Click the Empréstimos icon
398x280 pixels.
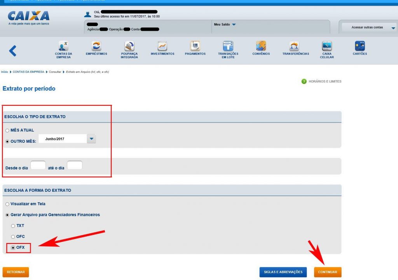click(x=96, y=46)
